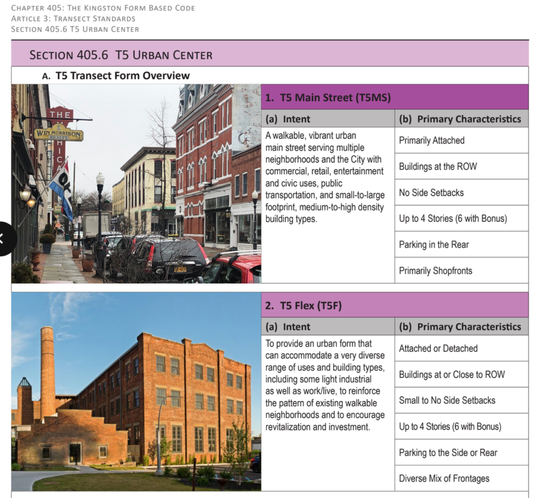Select the Parking in the Rear cell
The image size is (543, 498).
pos(461,244)
